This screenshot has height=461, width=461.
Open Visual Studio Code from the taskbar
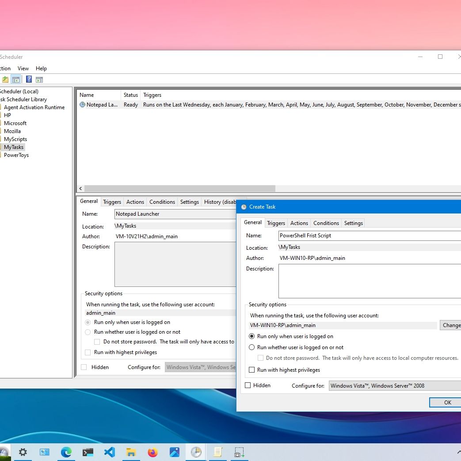[x=110, y=452]
